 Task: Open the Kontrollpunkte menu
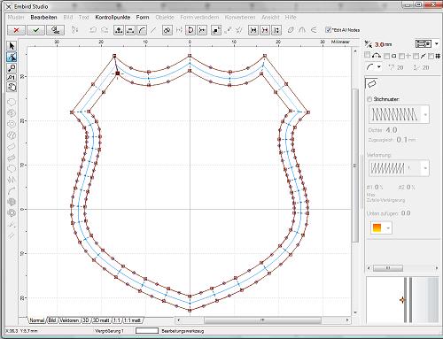tap(113, 18)
